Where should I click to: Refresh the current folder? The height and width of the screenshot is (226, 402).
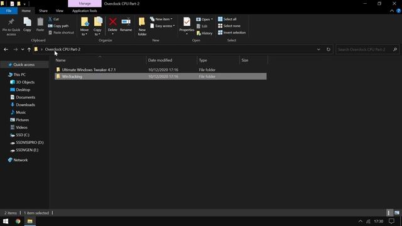[x=328, y=50]
